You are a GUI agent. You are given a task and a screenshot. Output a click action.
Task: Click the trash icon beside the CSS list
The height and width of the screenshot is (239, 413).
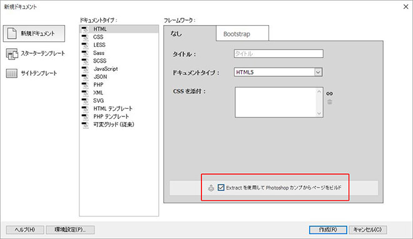pyautogui.click(x=330, y=102)
